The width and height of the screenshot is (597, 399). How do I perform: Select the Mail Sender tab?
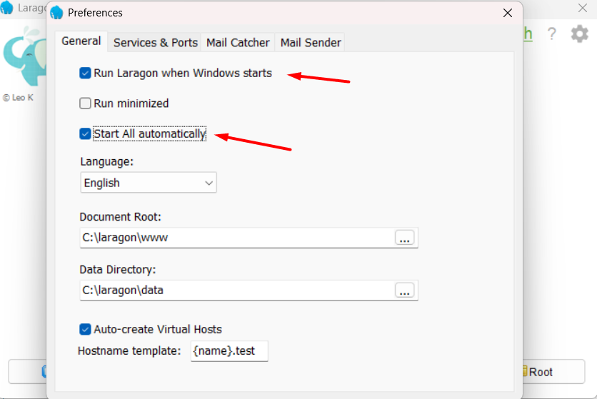click(x=311, y=43)
